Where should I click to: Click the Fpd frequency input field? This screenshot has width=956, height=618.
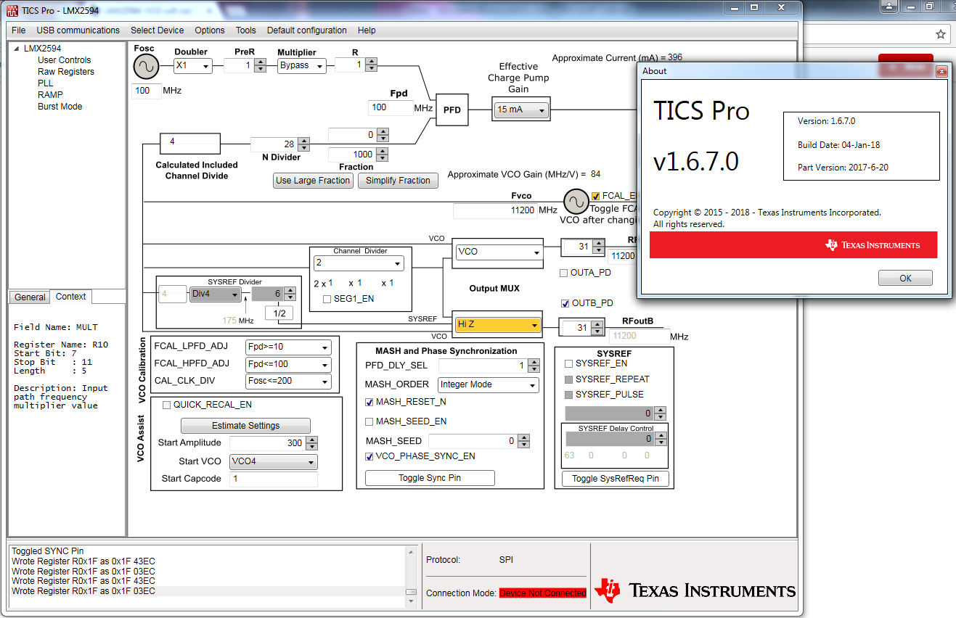pos(391,107)
